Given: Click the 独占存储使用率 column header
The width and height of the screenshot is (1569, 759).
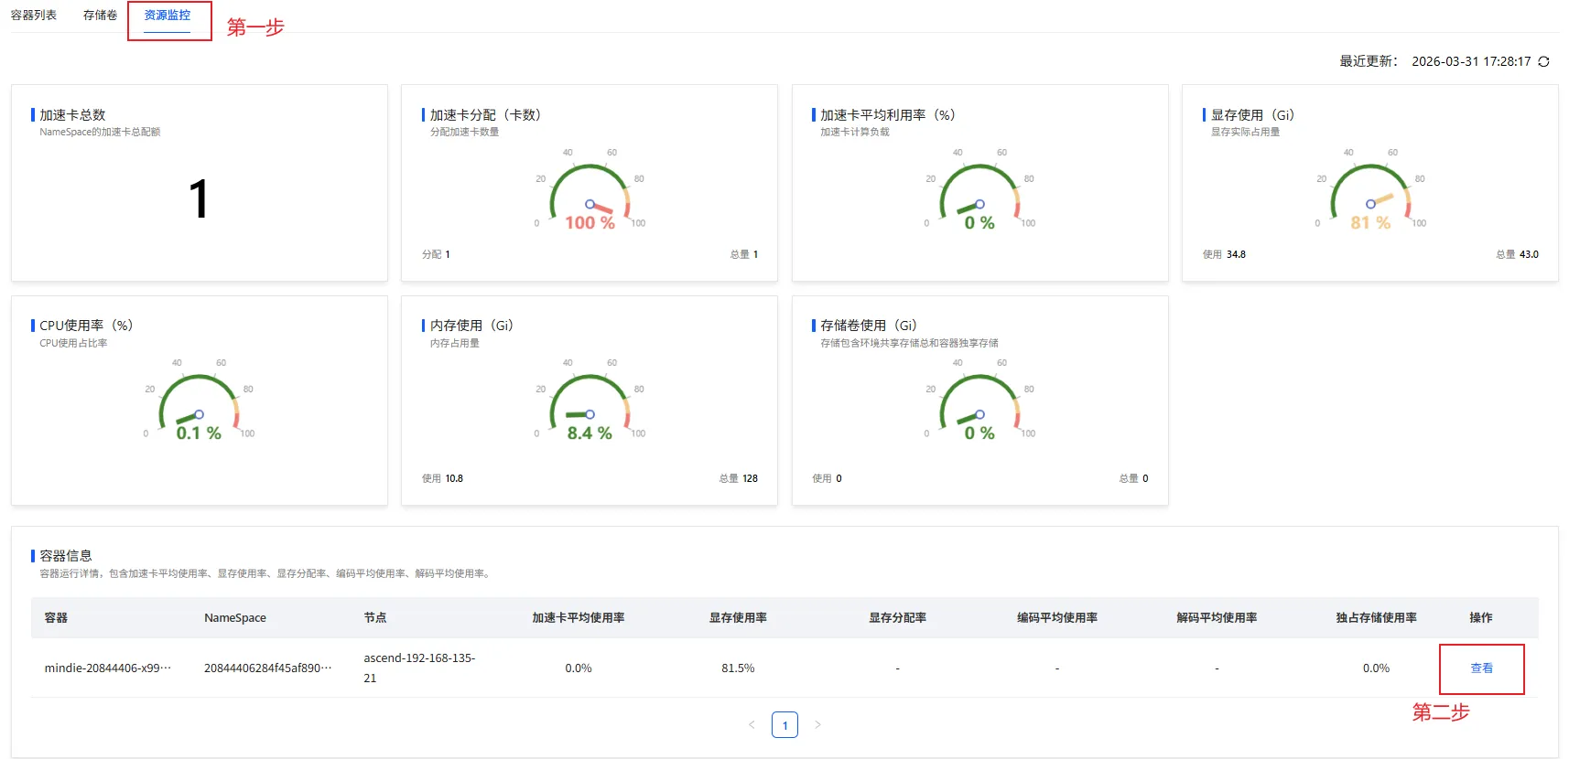Looking at the screenshot, I should 1376,618.
